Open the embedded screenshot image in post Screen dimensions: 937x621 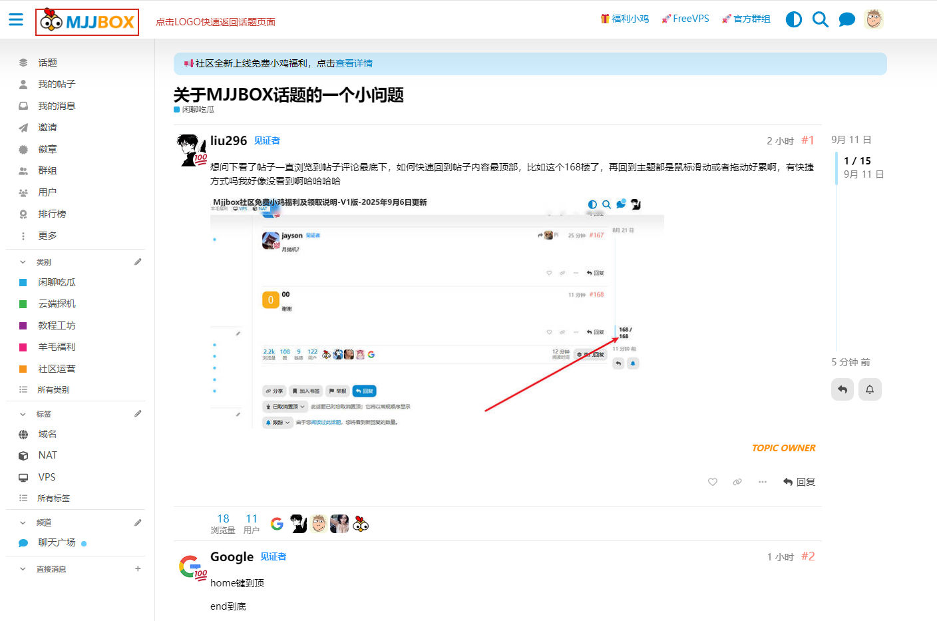pyautogui.click(x=437, y=313)
